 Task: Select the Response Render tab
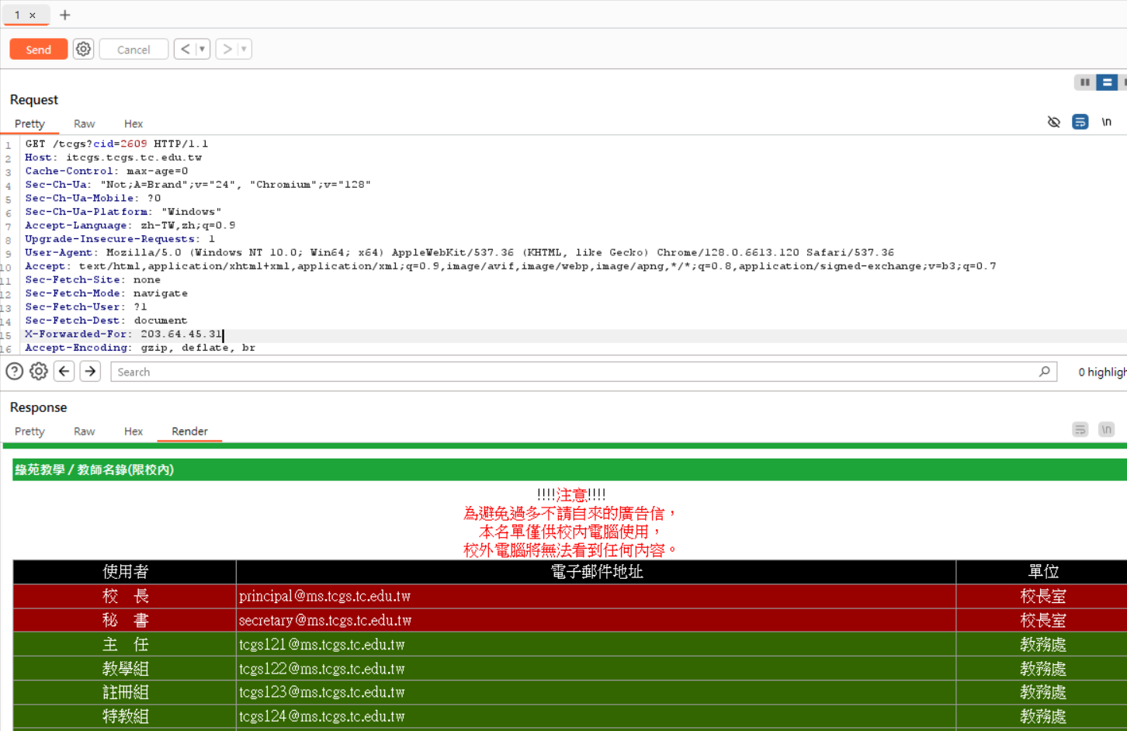point(189,431)
